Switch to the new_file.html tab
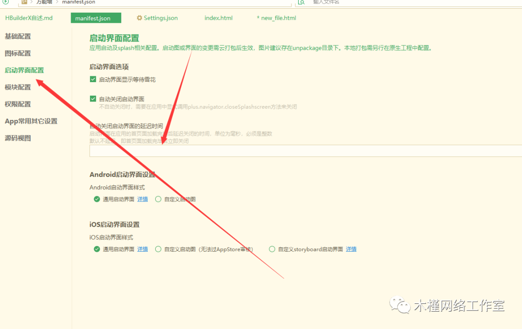The width and height of the screenshot is (522, 329). point(278,18)
